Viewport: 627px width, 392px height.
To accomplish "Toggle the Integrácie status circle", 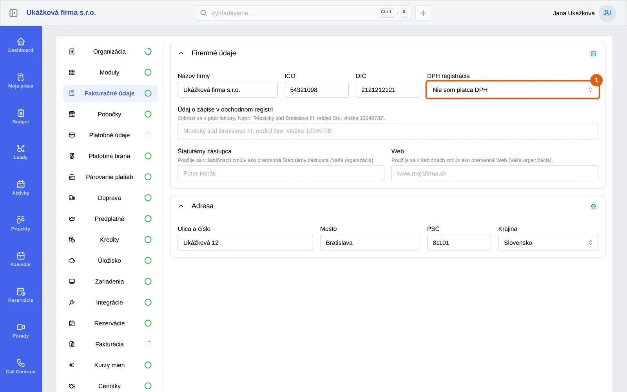I will pyautogui.click(x=148, y=302).
